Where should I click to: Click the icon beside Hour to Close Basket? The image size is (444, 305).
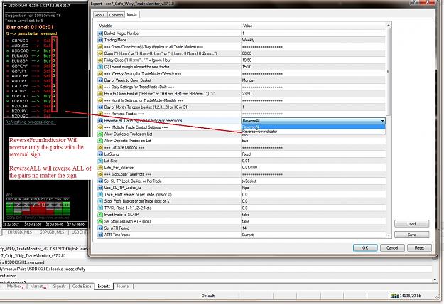(x=100, y=94)
